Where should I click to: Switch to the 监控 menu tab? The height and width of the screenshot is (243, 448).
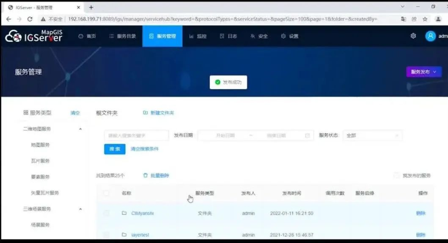(x=198, y=36)
